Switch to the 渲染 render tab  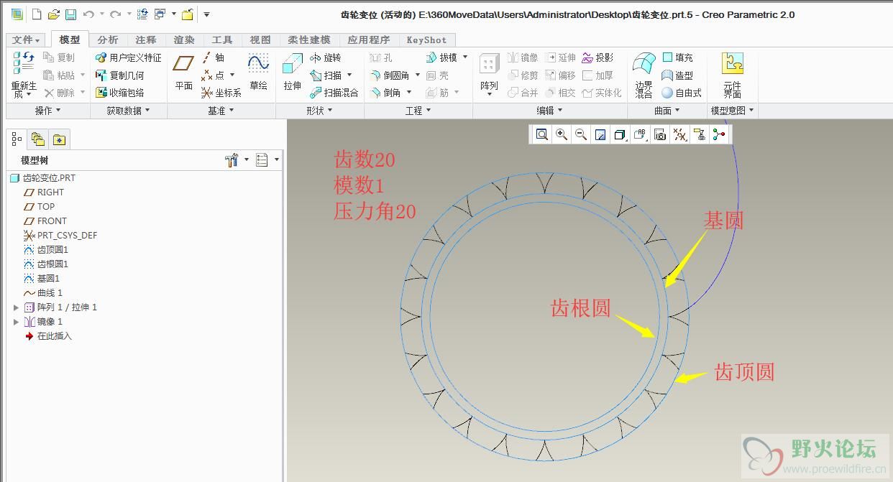184,40
